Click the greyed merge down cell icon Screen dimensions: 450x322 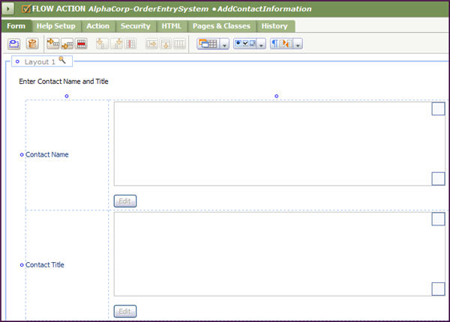(166, 44)
